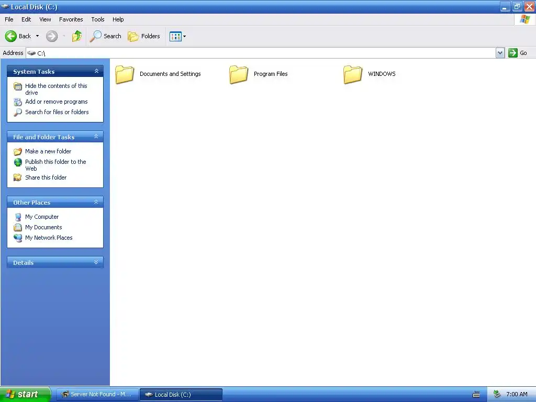Restore down the Local Disk window

517,6
